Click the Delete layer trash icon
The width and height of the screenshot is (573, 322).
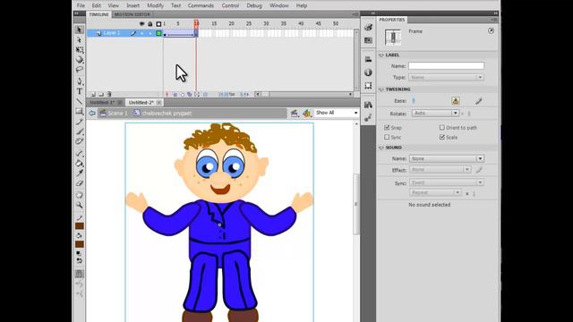(109, 94)
